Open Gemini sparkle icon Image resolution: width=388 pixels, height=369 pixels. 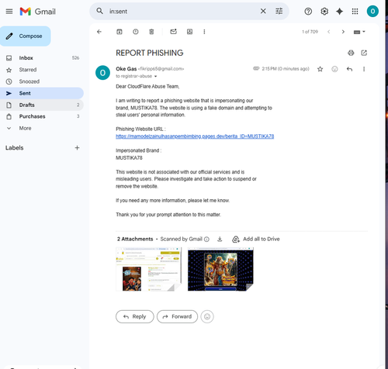pos(340,12)
